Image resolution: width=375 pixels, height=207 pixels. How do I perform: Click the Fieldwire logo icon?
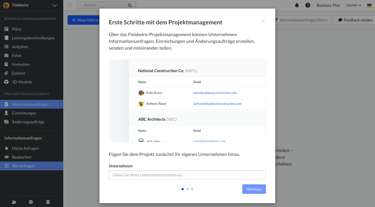click(6, 5)
